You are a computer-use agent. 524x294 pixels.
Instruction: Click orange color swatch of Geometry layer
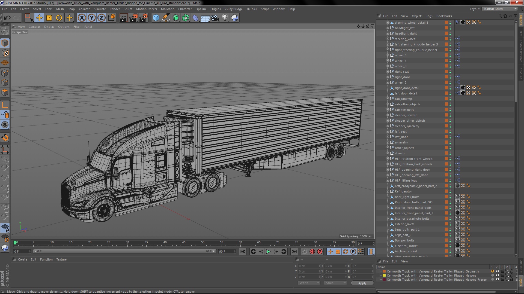coord(384,271)
